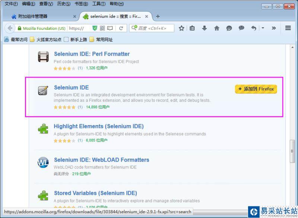Open 最常访问 bookmark
The height and width of the screenshot is (218, 298).
(16, 40)
